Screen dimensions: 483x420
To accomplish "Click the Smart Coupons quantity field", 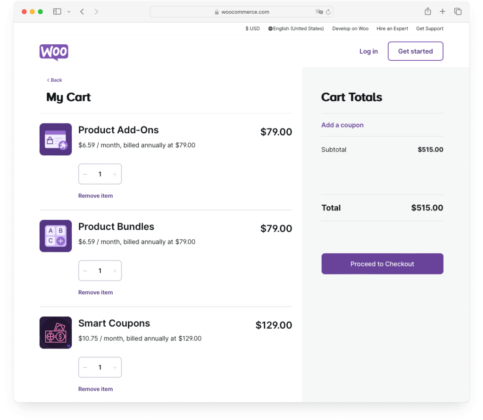I will click(100, 367).
